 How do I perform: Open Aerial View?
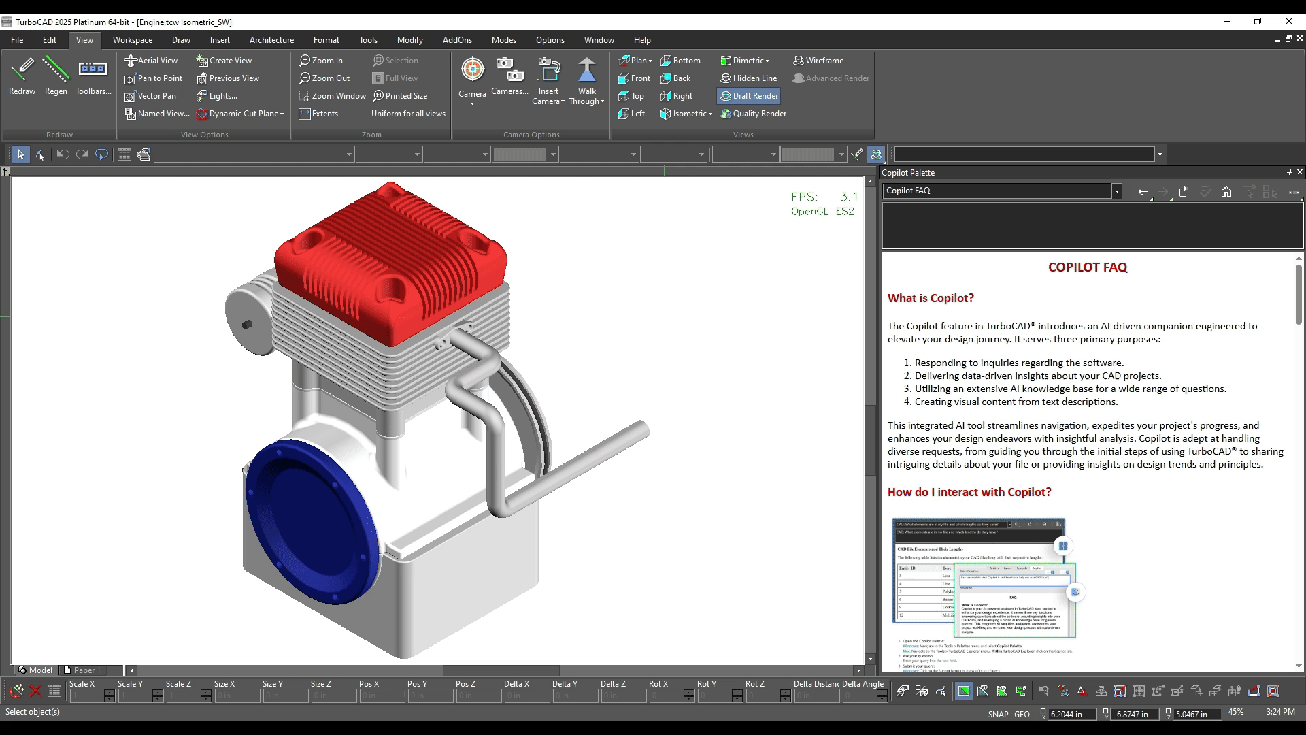[151, 61]
